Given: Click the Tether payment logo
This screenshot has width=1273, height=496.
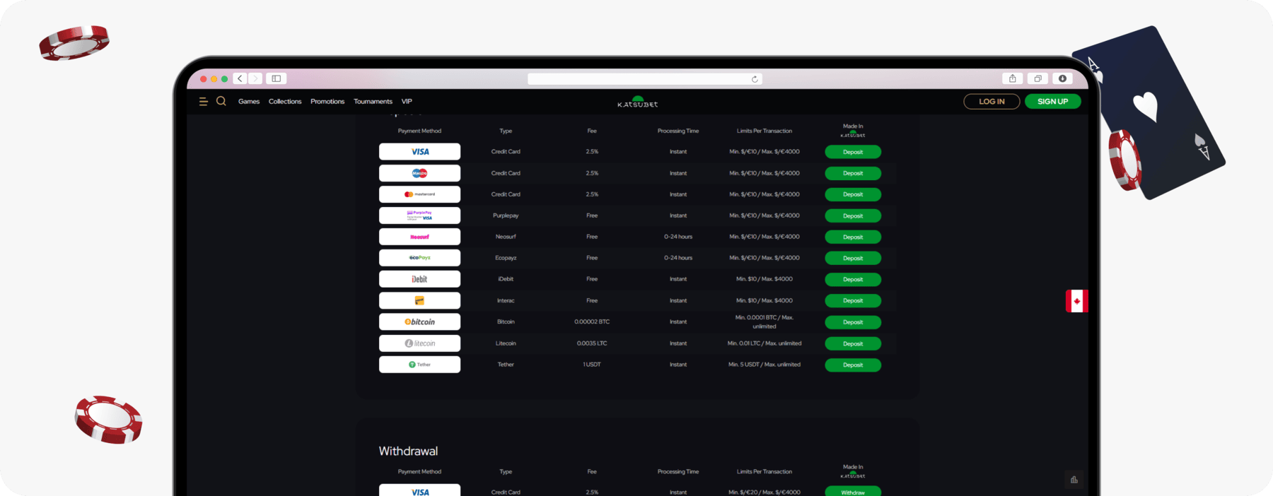Looking at the screenshot, I should 419,365.
